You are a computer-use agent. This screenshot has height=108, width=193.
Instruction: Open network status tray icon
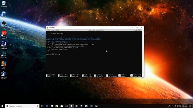178,106
